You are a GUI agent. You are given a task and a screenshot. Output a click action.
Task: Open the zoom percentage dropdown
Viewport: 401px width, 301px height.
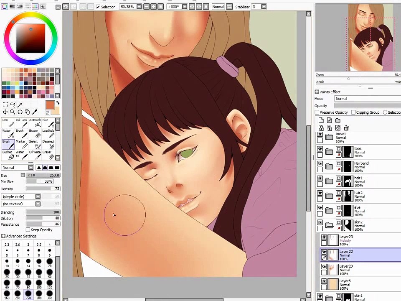[x=139, y=7]
